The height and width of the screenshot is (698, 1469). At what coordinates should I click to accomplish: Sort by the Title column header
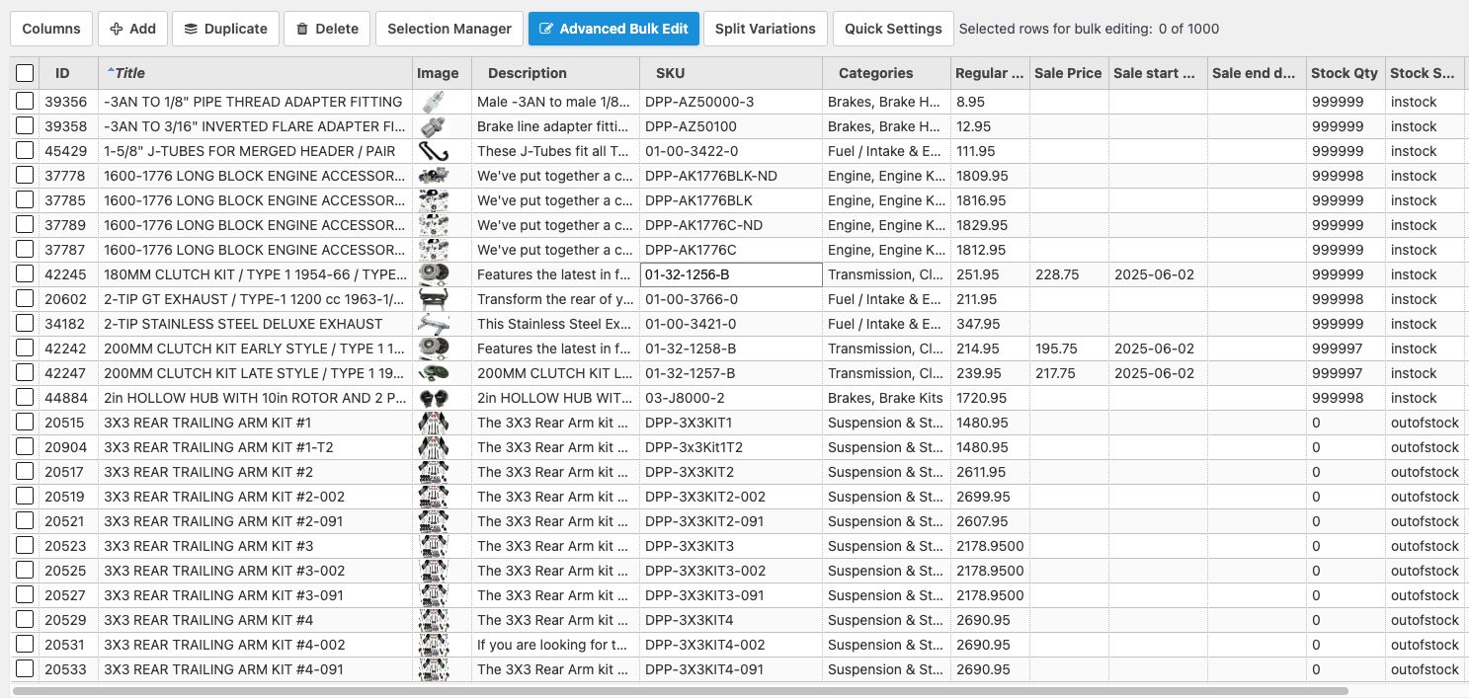255,73
